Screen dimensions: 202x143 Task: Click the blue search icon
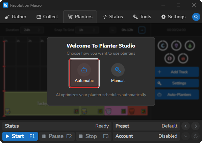click(x=196, y=17)
